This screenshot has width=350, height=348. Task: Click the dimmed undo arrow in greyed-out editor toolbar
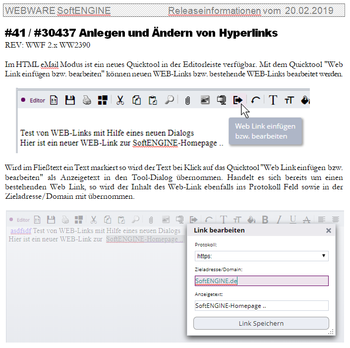click(209, 220)
